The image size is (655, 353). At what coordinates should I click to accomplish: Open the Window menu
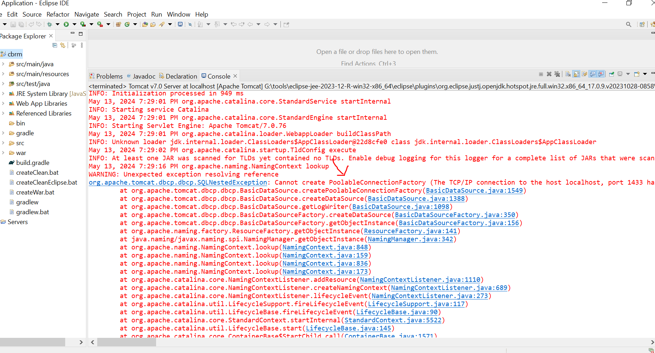coord(179,14)
